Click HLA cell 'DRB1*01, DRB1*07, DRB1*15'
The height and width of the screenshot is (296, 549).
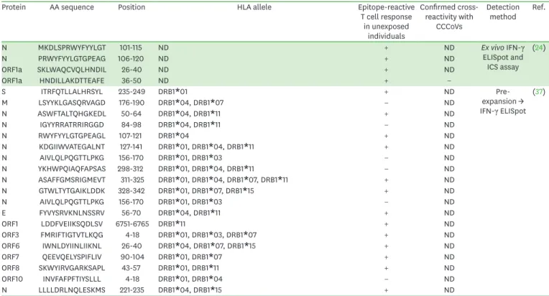pos(206,191)
